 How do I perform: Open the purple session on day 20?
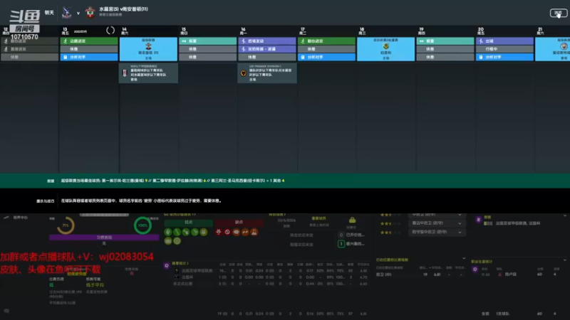pyautogui.click(x=504, y=41)
